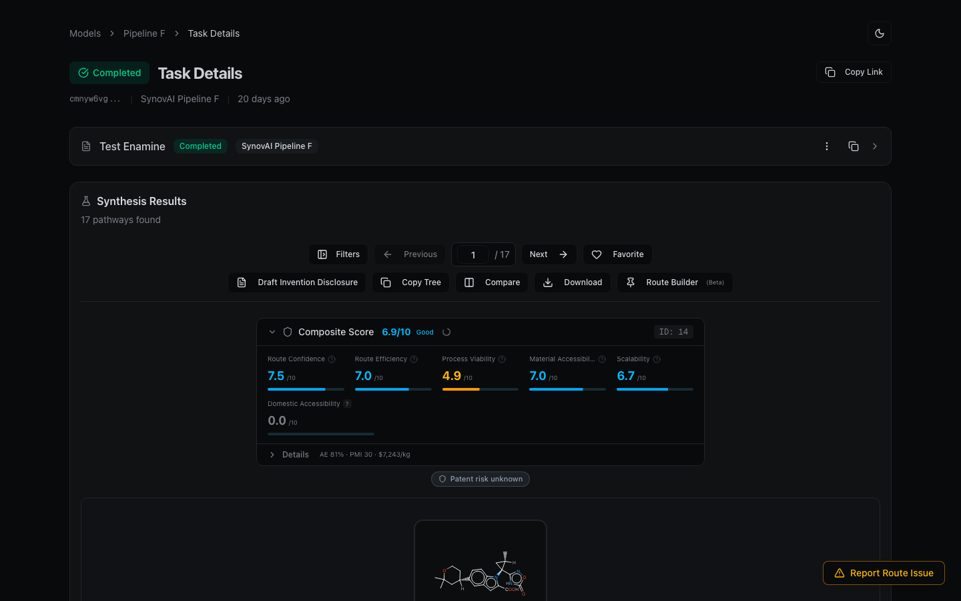Click the truncated task ID cmnyw6vg
Screen dimensions: 961x601
click(x=95, y=99)
